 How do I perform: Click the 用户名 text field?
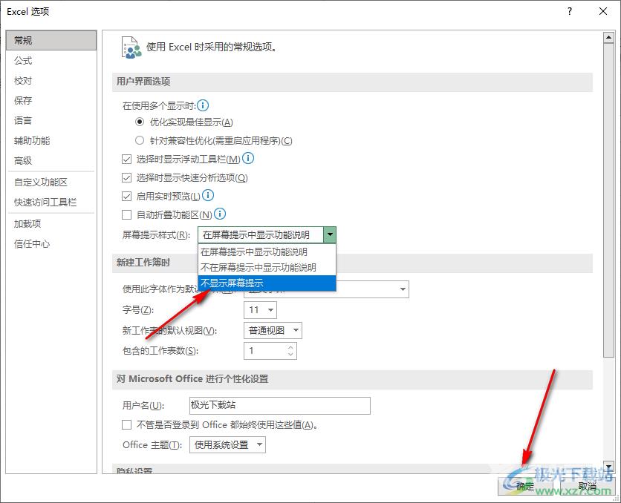tap(280, 405)
